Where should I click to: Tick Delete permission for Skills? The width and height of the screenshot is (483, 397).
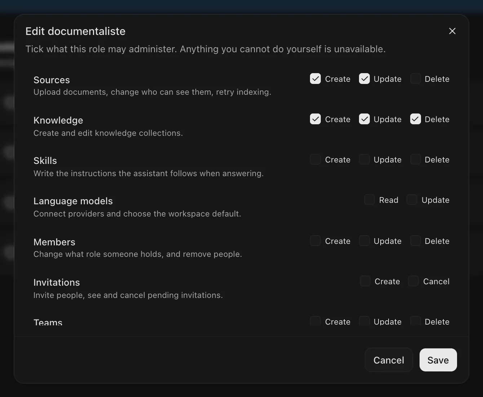click(416, 160)
